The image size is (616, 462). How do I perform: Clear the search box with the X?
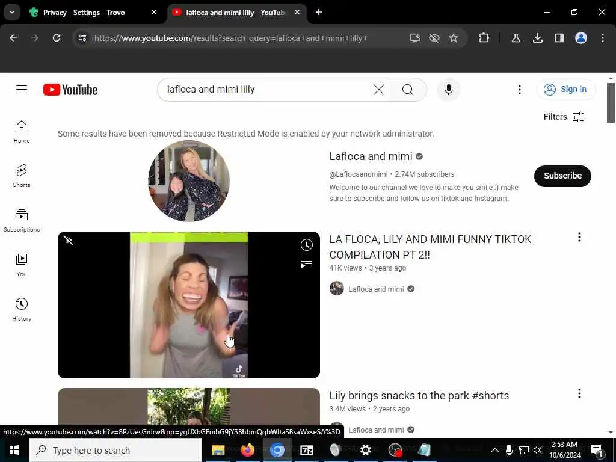tap(379, 90)
